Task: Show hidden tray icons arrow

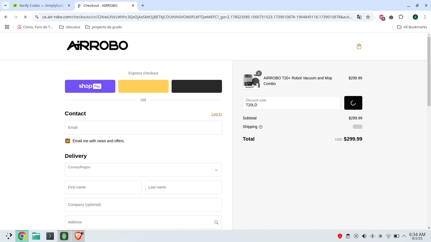Action: [x=404, y=236]
